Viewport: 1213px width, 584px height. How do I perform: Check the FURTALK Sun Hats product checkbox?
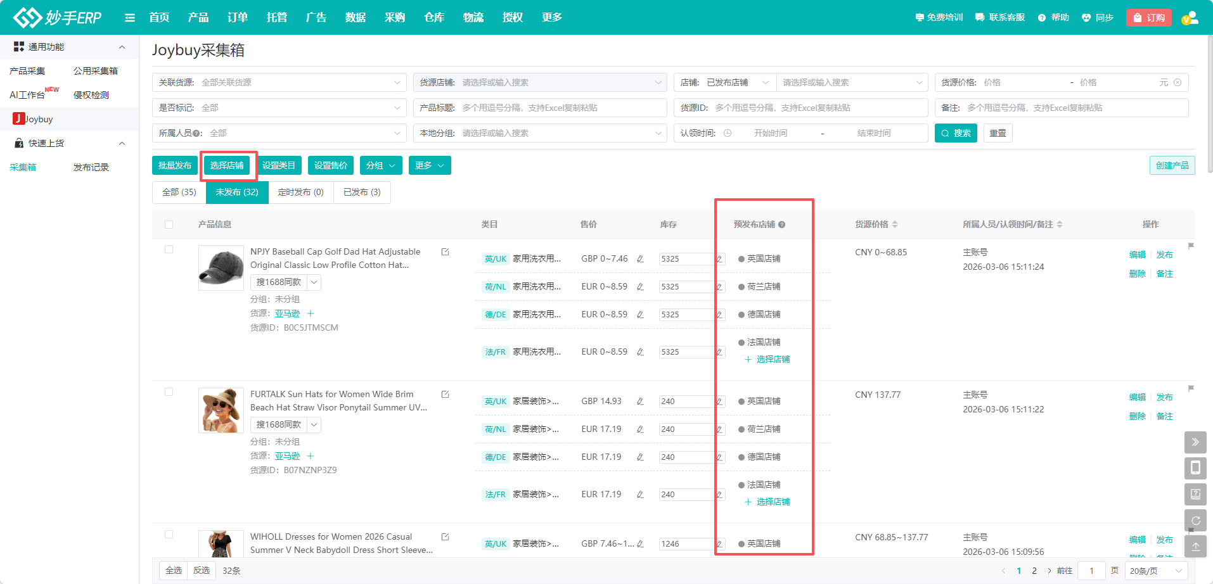click(x=169, y=392)
